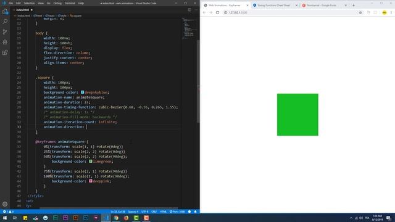Open the View menu
Screen dimensions: 395x222
pos(41,3)
